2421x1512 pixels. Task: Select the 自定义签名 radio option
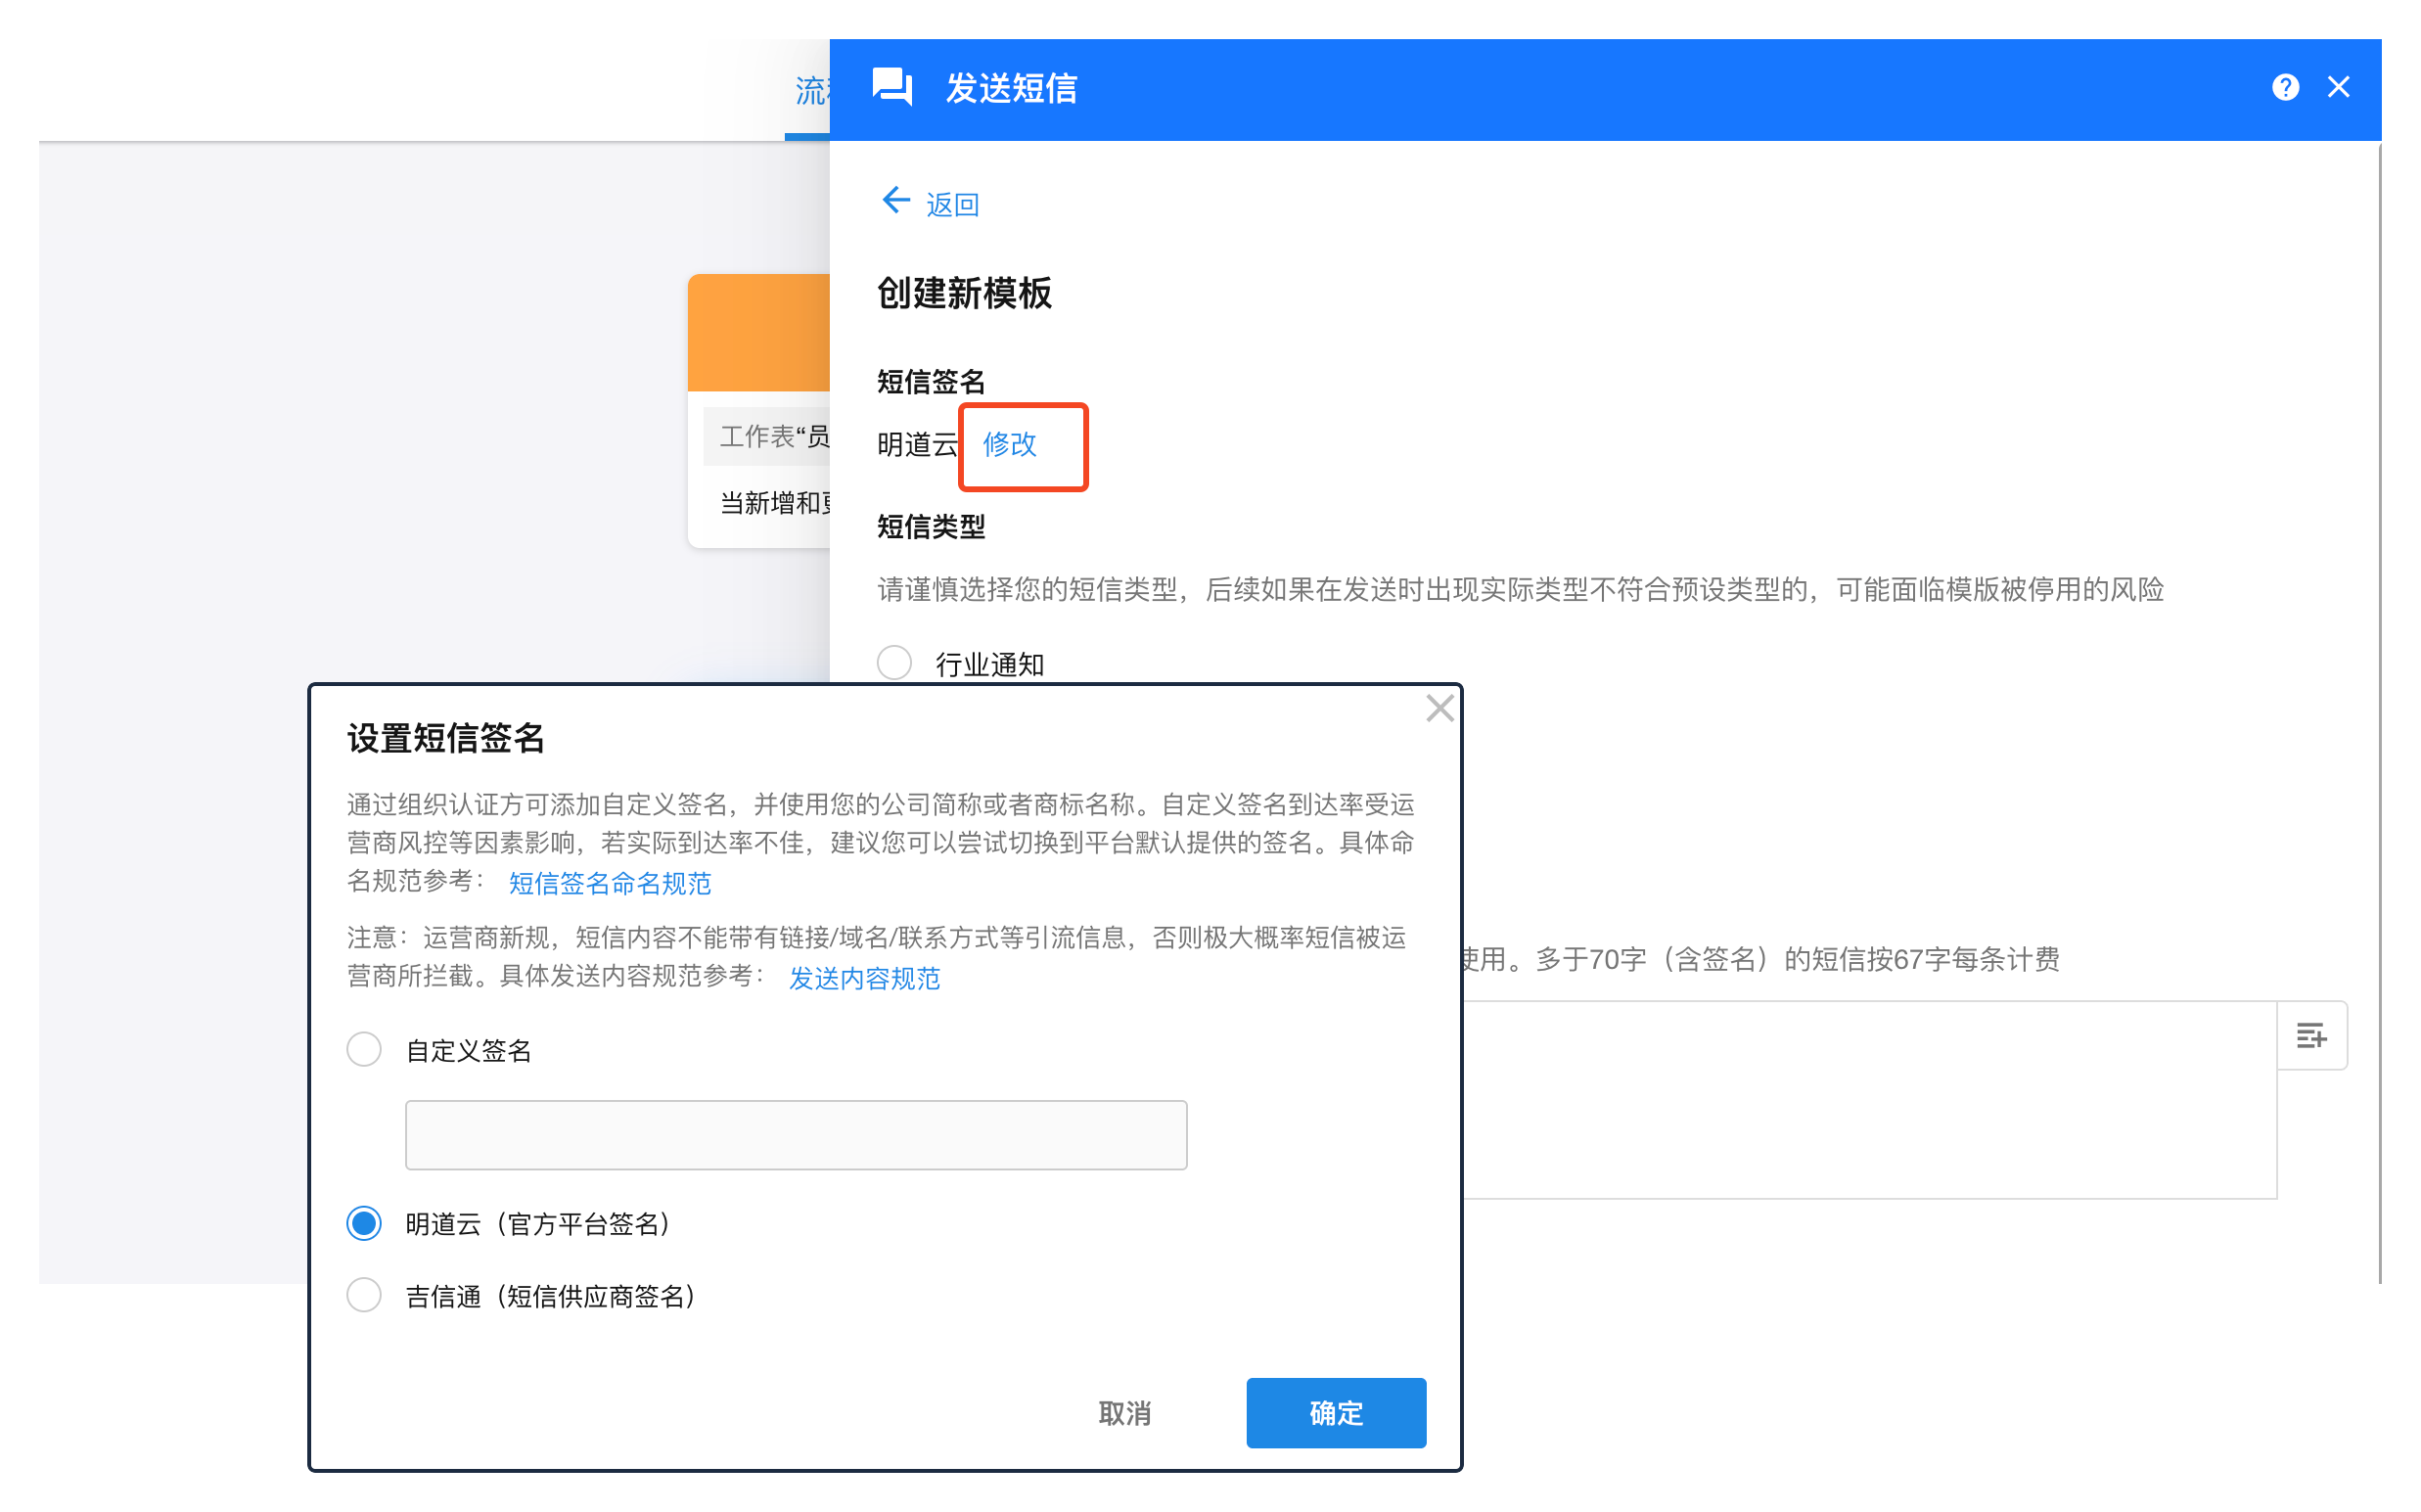tap(364, 1050)
